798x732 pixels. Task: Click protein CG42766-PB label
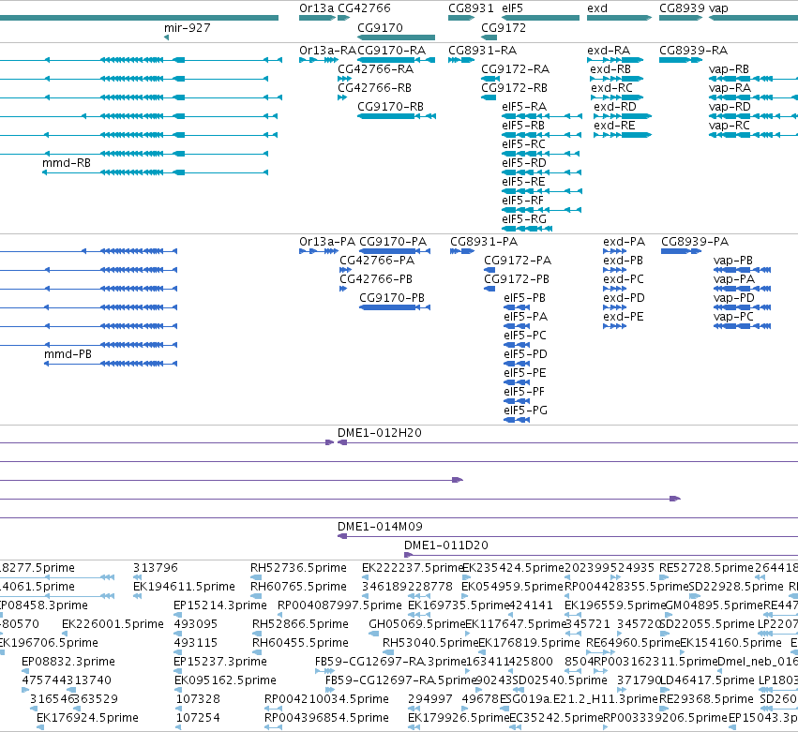click(x=376, y=279)
